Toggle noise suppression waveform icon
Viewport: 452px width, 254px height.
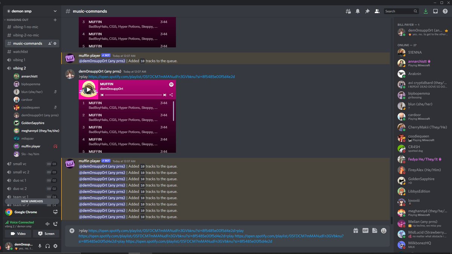(x=47, y=224)
